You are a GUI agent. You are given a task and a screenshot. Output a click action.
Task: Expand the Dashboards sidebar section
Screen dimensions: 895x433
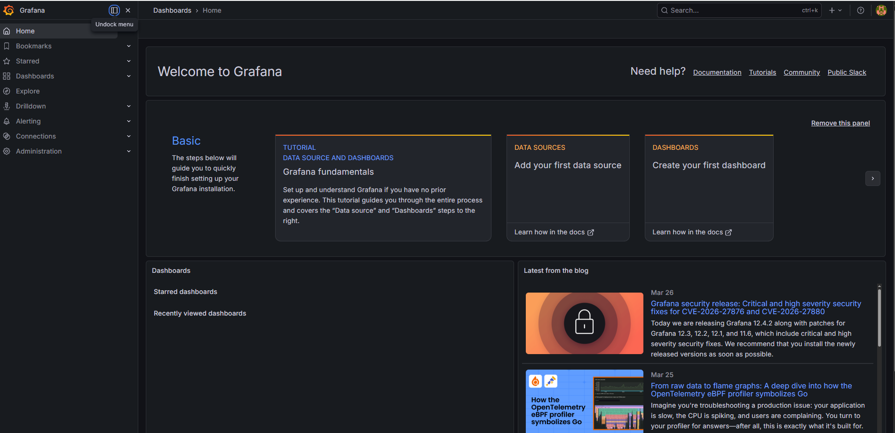click(x=129, y=76)
